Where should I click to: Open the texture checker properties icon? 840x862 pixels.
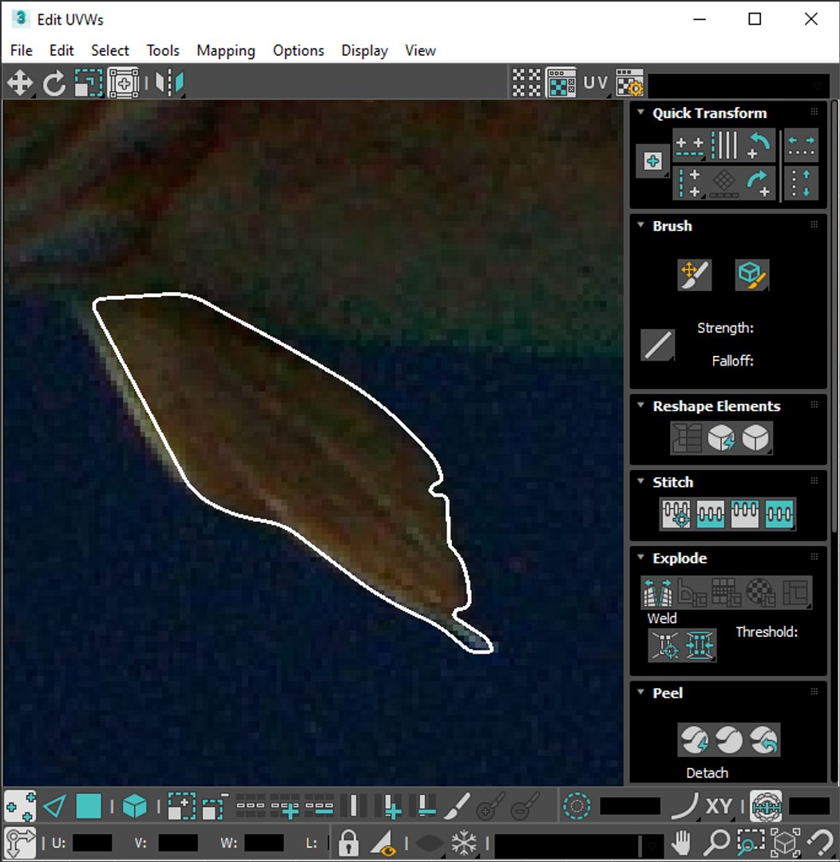(x=629, y=84)
